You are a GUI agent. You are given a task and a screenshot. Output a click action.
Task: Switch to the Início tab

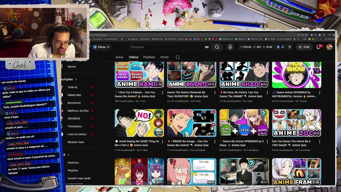(x=119, y=57)
